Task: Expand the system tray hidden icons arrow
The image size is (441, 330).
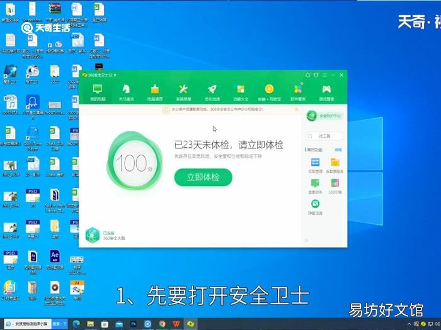Action: coord(409,324)
